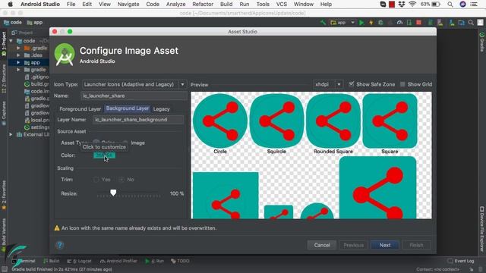Click the red Stop toolbar icon

[x=418, y=23]
